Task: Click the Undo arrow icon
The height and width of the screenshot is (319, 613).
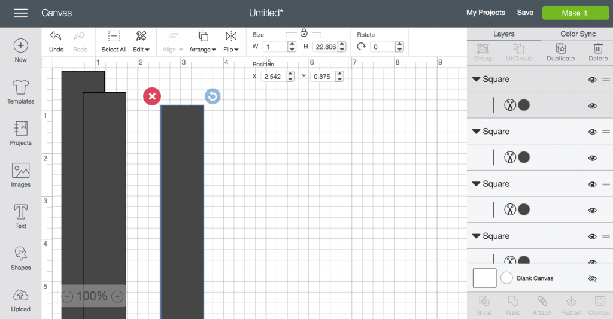Action: click(56, 36)
